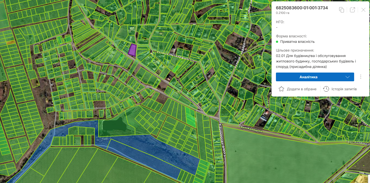Click the Додати в обране link
This screenshot has width=370, height=183.
point(301,89)
